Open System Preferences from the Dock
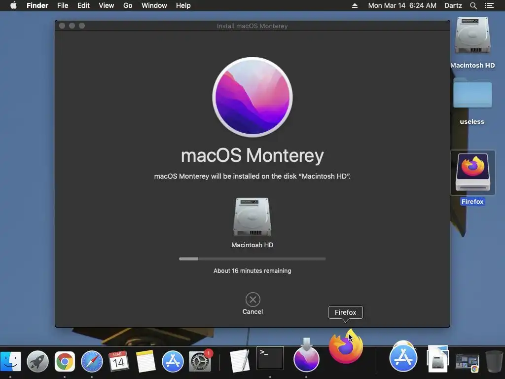Image resolution: width=505 pixels, height=379 pixels. [x=200, y=361]
